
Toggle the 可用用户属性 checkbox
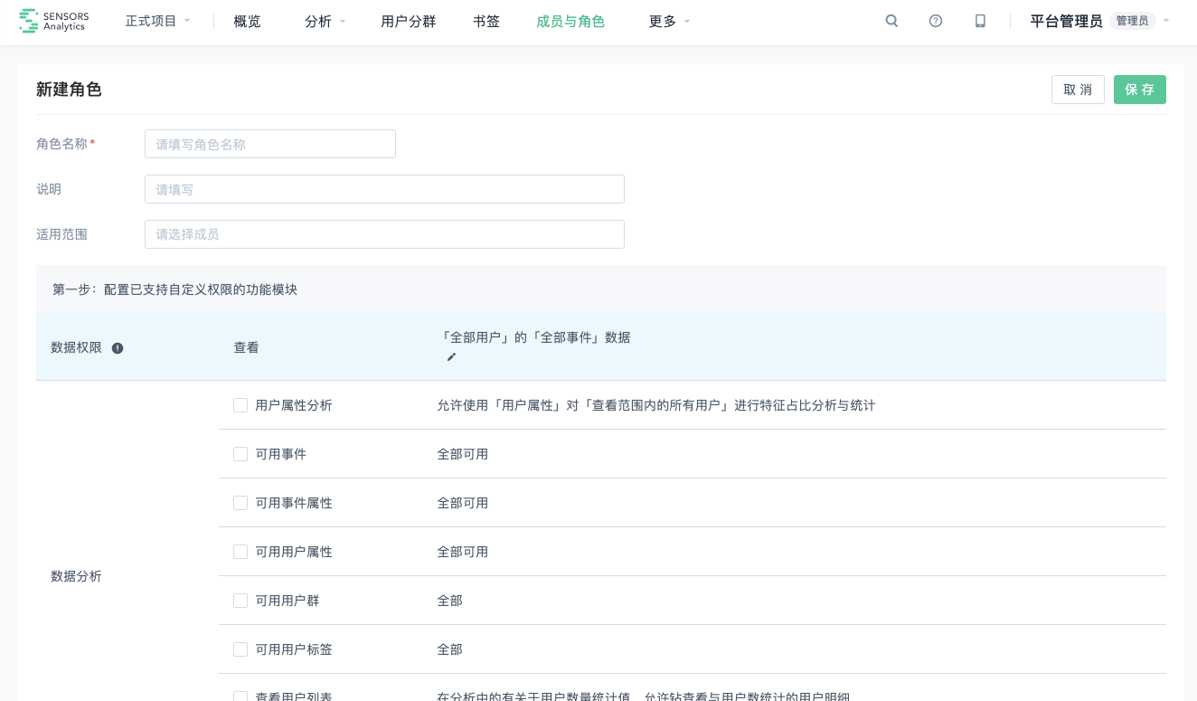pyautogui.click(x=240, y=552)
